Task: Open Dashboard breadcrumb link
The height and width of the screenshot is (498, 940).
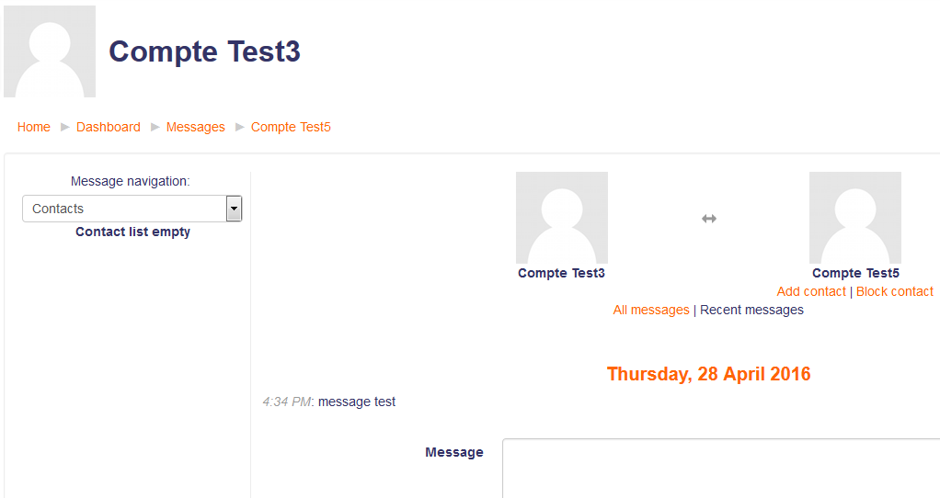Action: coord(109,127)
